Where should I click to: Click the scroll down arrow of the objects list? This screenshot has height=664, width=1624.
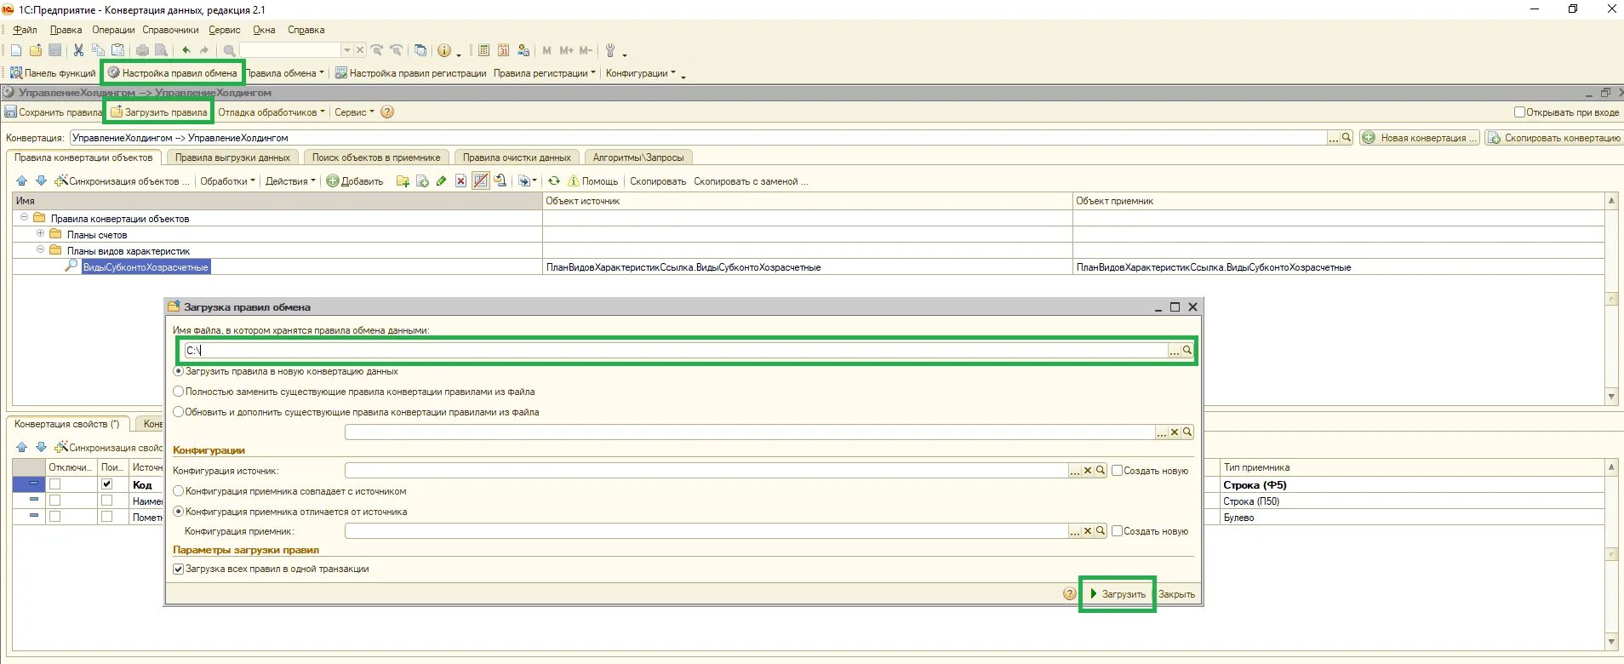pos(1611,397)
